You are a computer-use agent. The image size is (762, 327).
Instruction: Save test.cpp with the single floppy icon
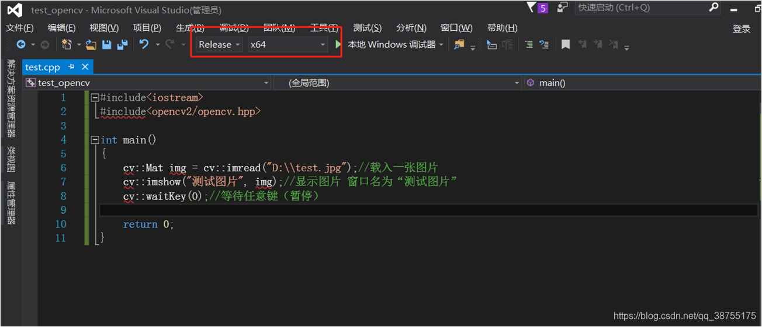(107, 44)
